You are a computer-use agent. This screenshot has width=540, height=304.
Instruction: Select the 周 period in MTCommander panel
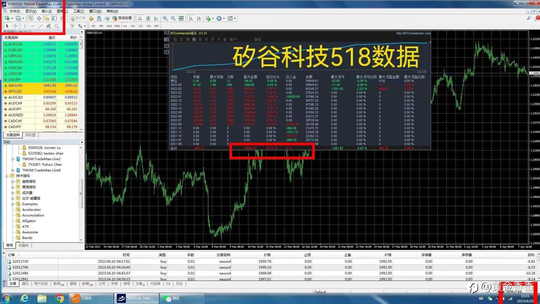(x=188, y=40)
